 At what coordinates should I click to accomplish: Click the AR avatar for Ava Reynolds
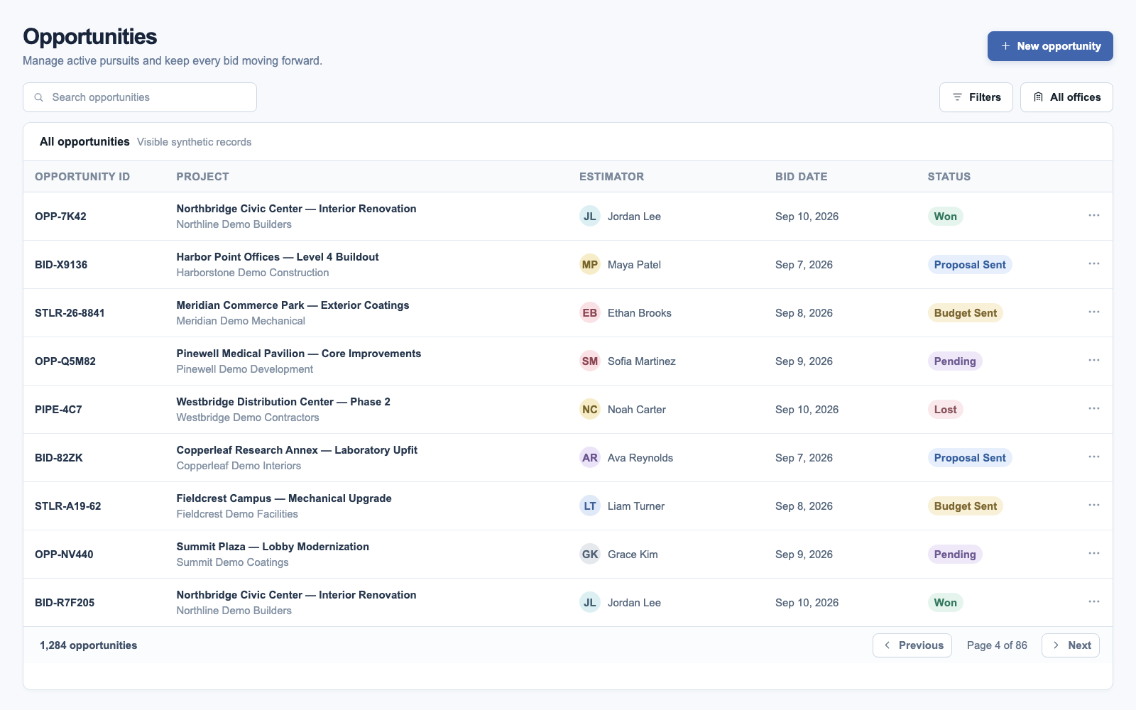point(590,458)
